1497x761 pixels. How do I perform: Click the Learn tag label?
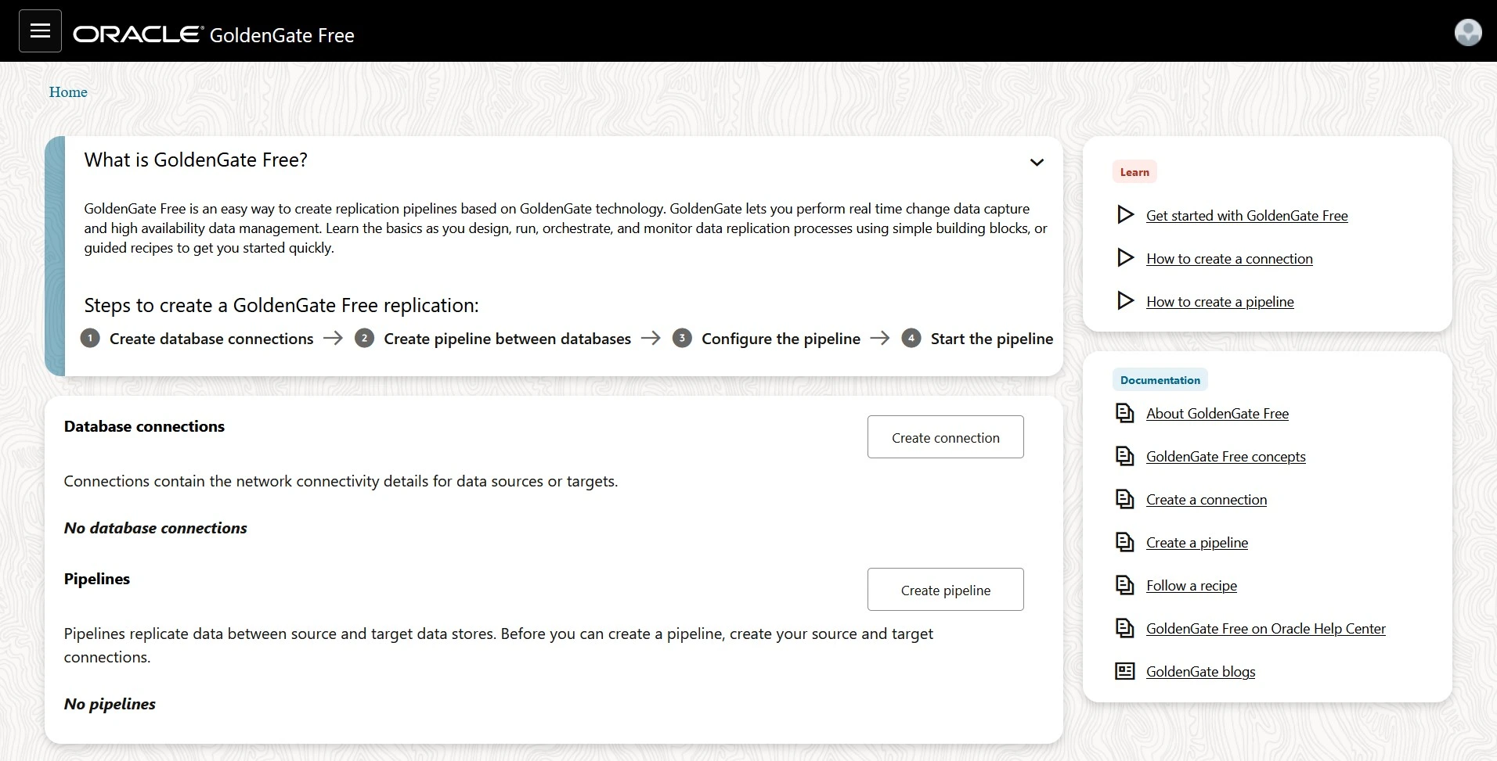tap(1134, 172)
